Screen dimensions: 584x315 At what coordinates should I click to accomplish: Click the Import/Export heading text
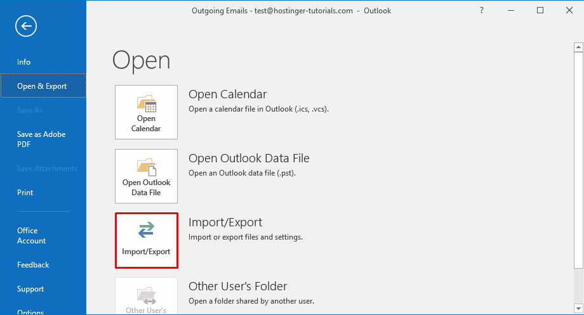coord(225,222)
